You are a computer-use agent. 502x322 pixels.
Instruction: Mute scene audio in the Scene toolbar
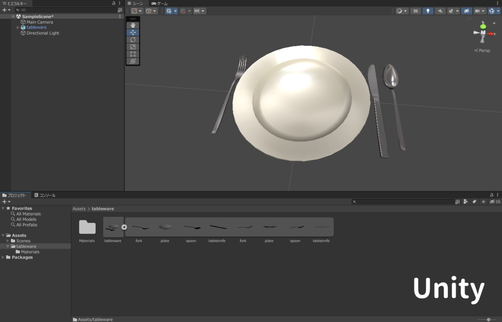point(440,11)
